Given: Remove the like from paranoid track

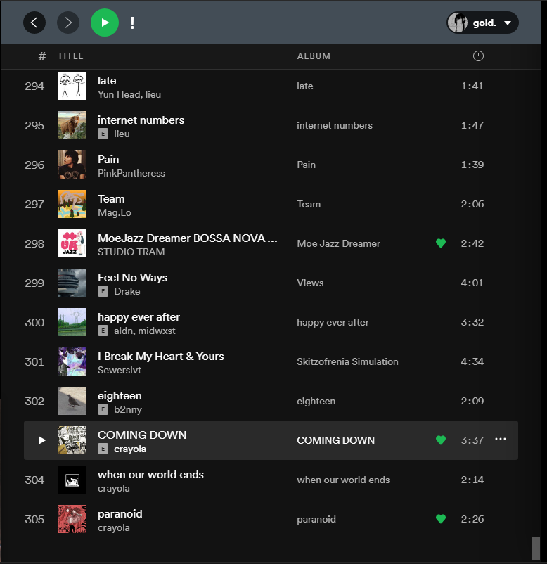Looking at the screenshot, I should pos(441,519).
